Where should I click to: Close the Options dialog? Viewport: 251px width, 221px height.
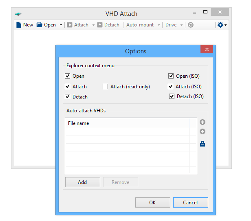click(x=207, y=49)
